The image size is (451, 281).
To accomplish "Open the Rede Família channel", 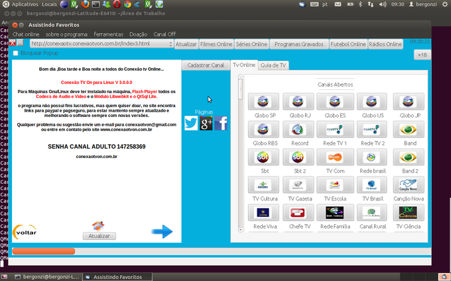I will click(x=335, y=213).
